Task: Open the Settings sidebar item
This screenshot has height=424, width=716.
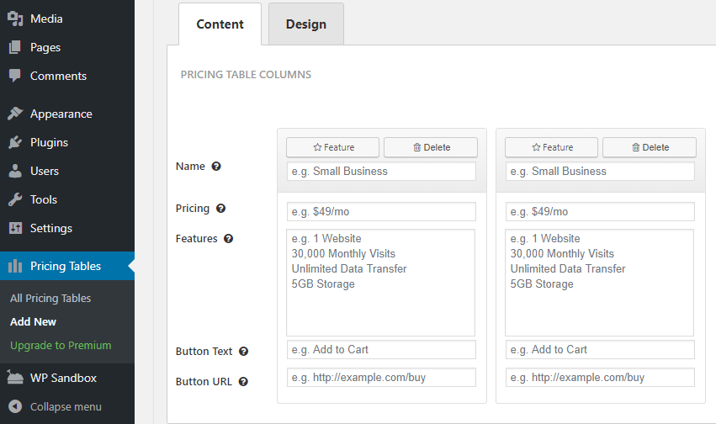Action: (50, 228)
